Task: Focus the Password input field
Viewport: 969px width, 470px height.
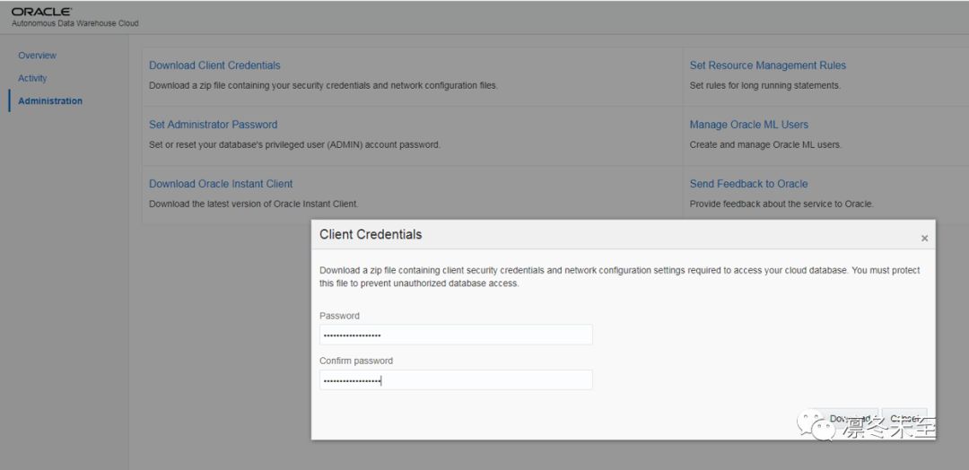Action: 456,335
